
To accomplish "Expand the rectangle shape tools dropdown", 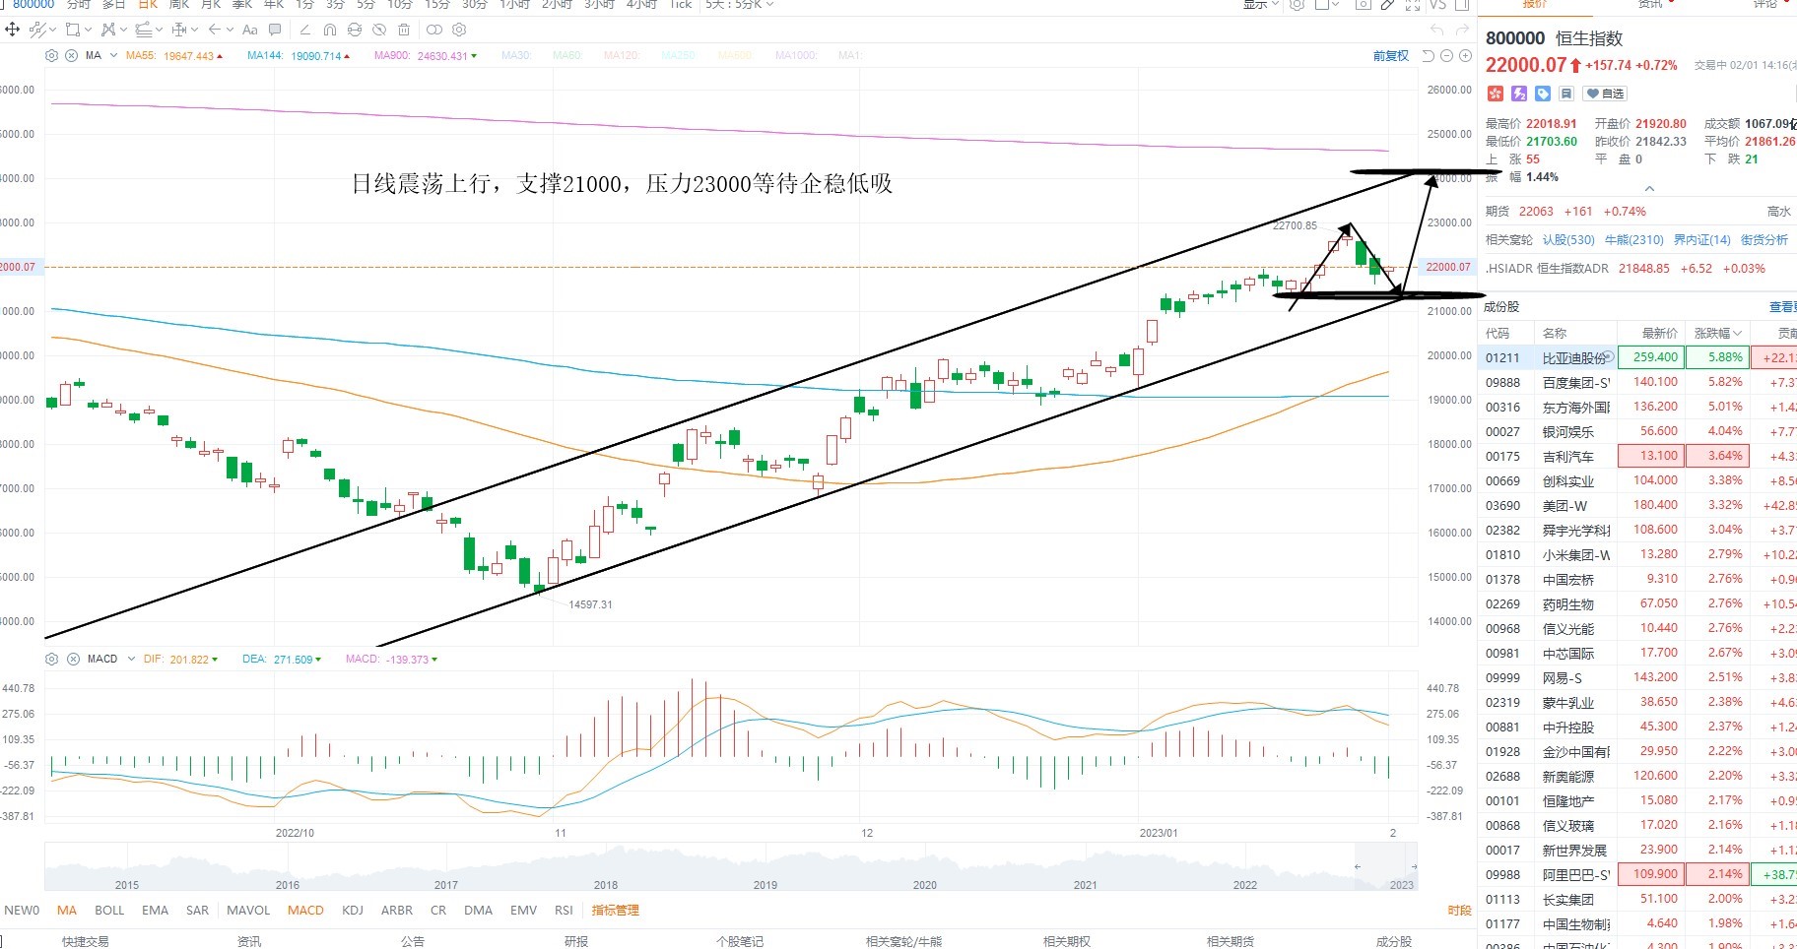I will tap(88, 30).
